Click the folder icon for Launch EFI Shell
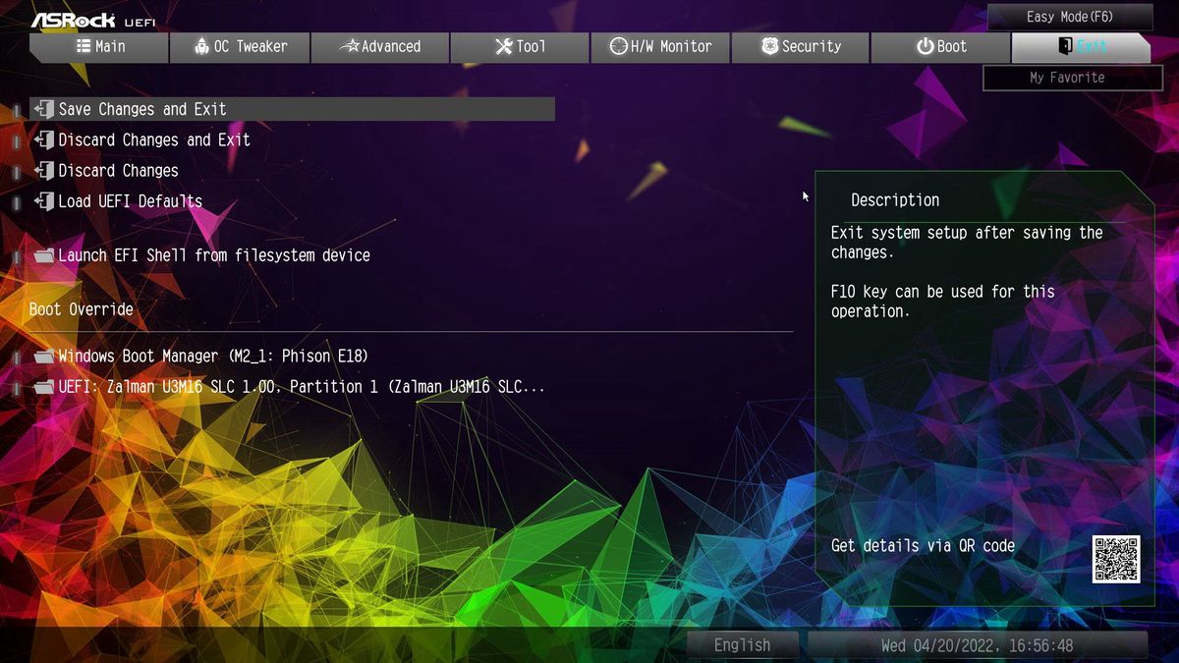Image resolution: width=1179 pixels, height=663 pixels. [x=43, y=255]
